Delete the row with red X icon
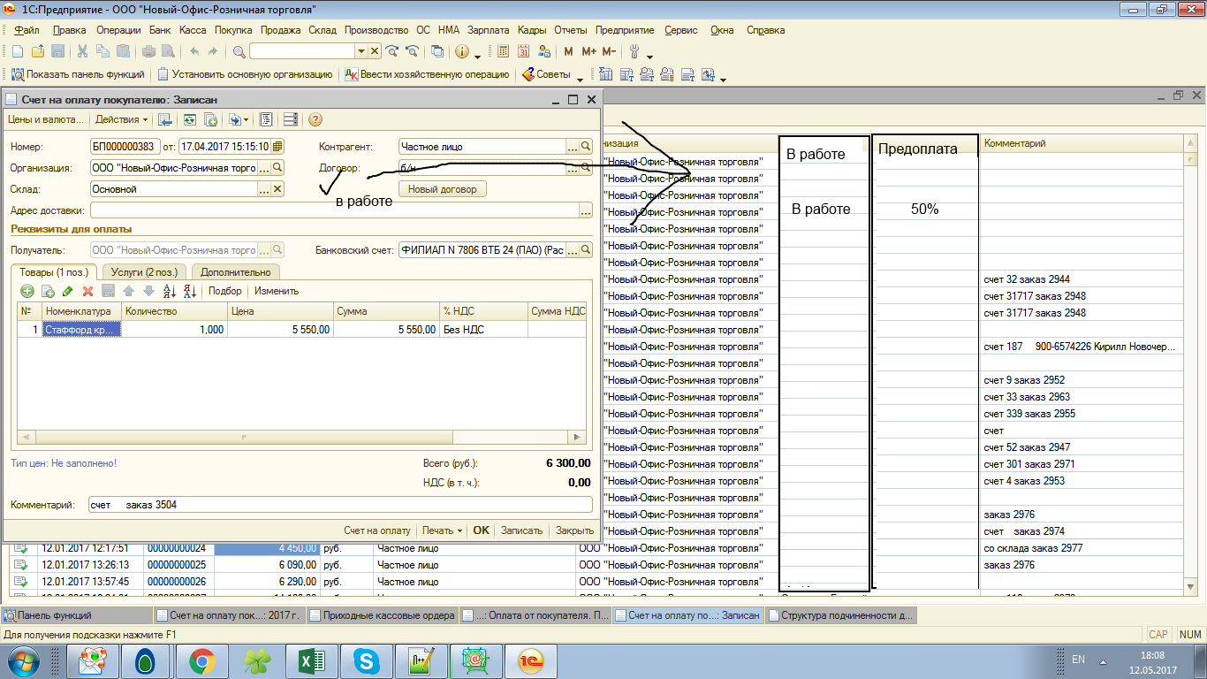The image size is (1207, 679). tap(87, 291)
